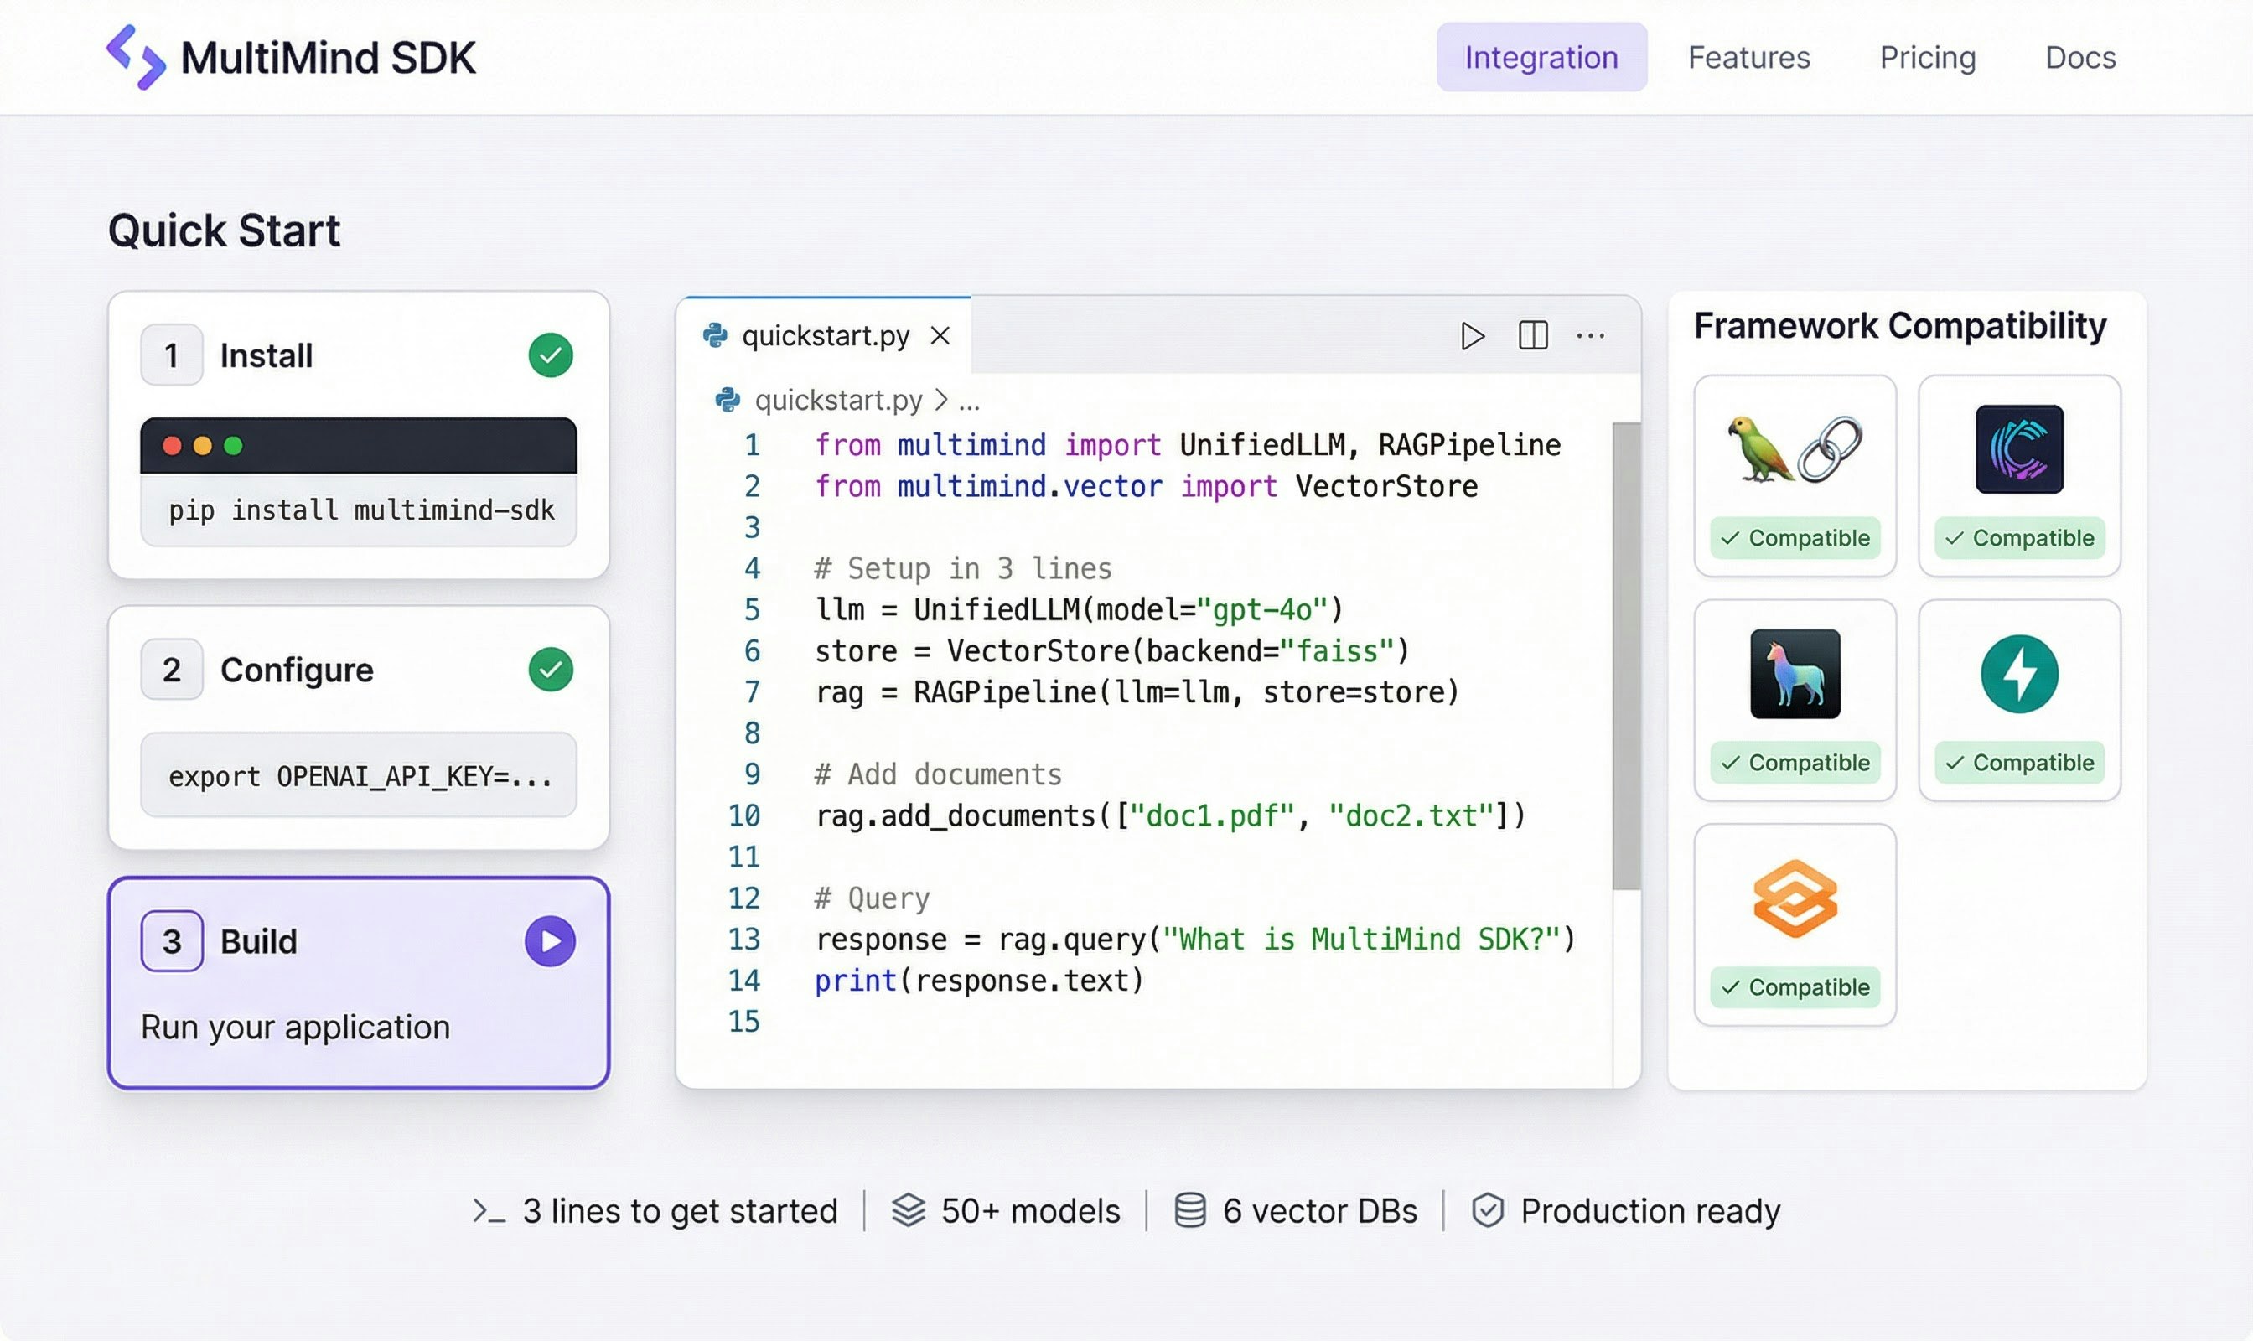Screen dimensions: 2253x1341
Task: Toggle the Compatible badge under the LangChain card
Action: click(1795, 538)
